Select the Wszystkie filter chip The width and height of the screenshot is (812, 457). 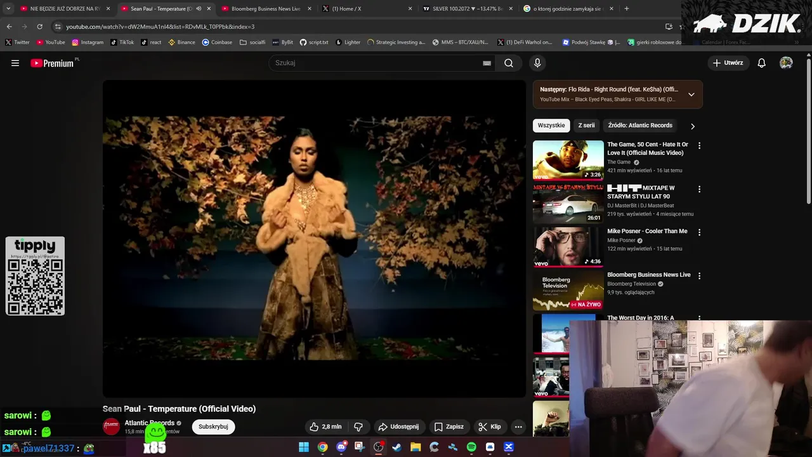[551, 126]
